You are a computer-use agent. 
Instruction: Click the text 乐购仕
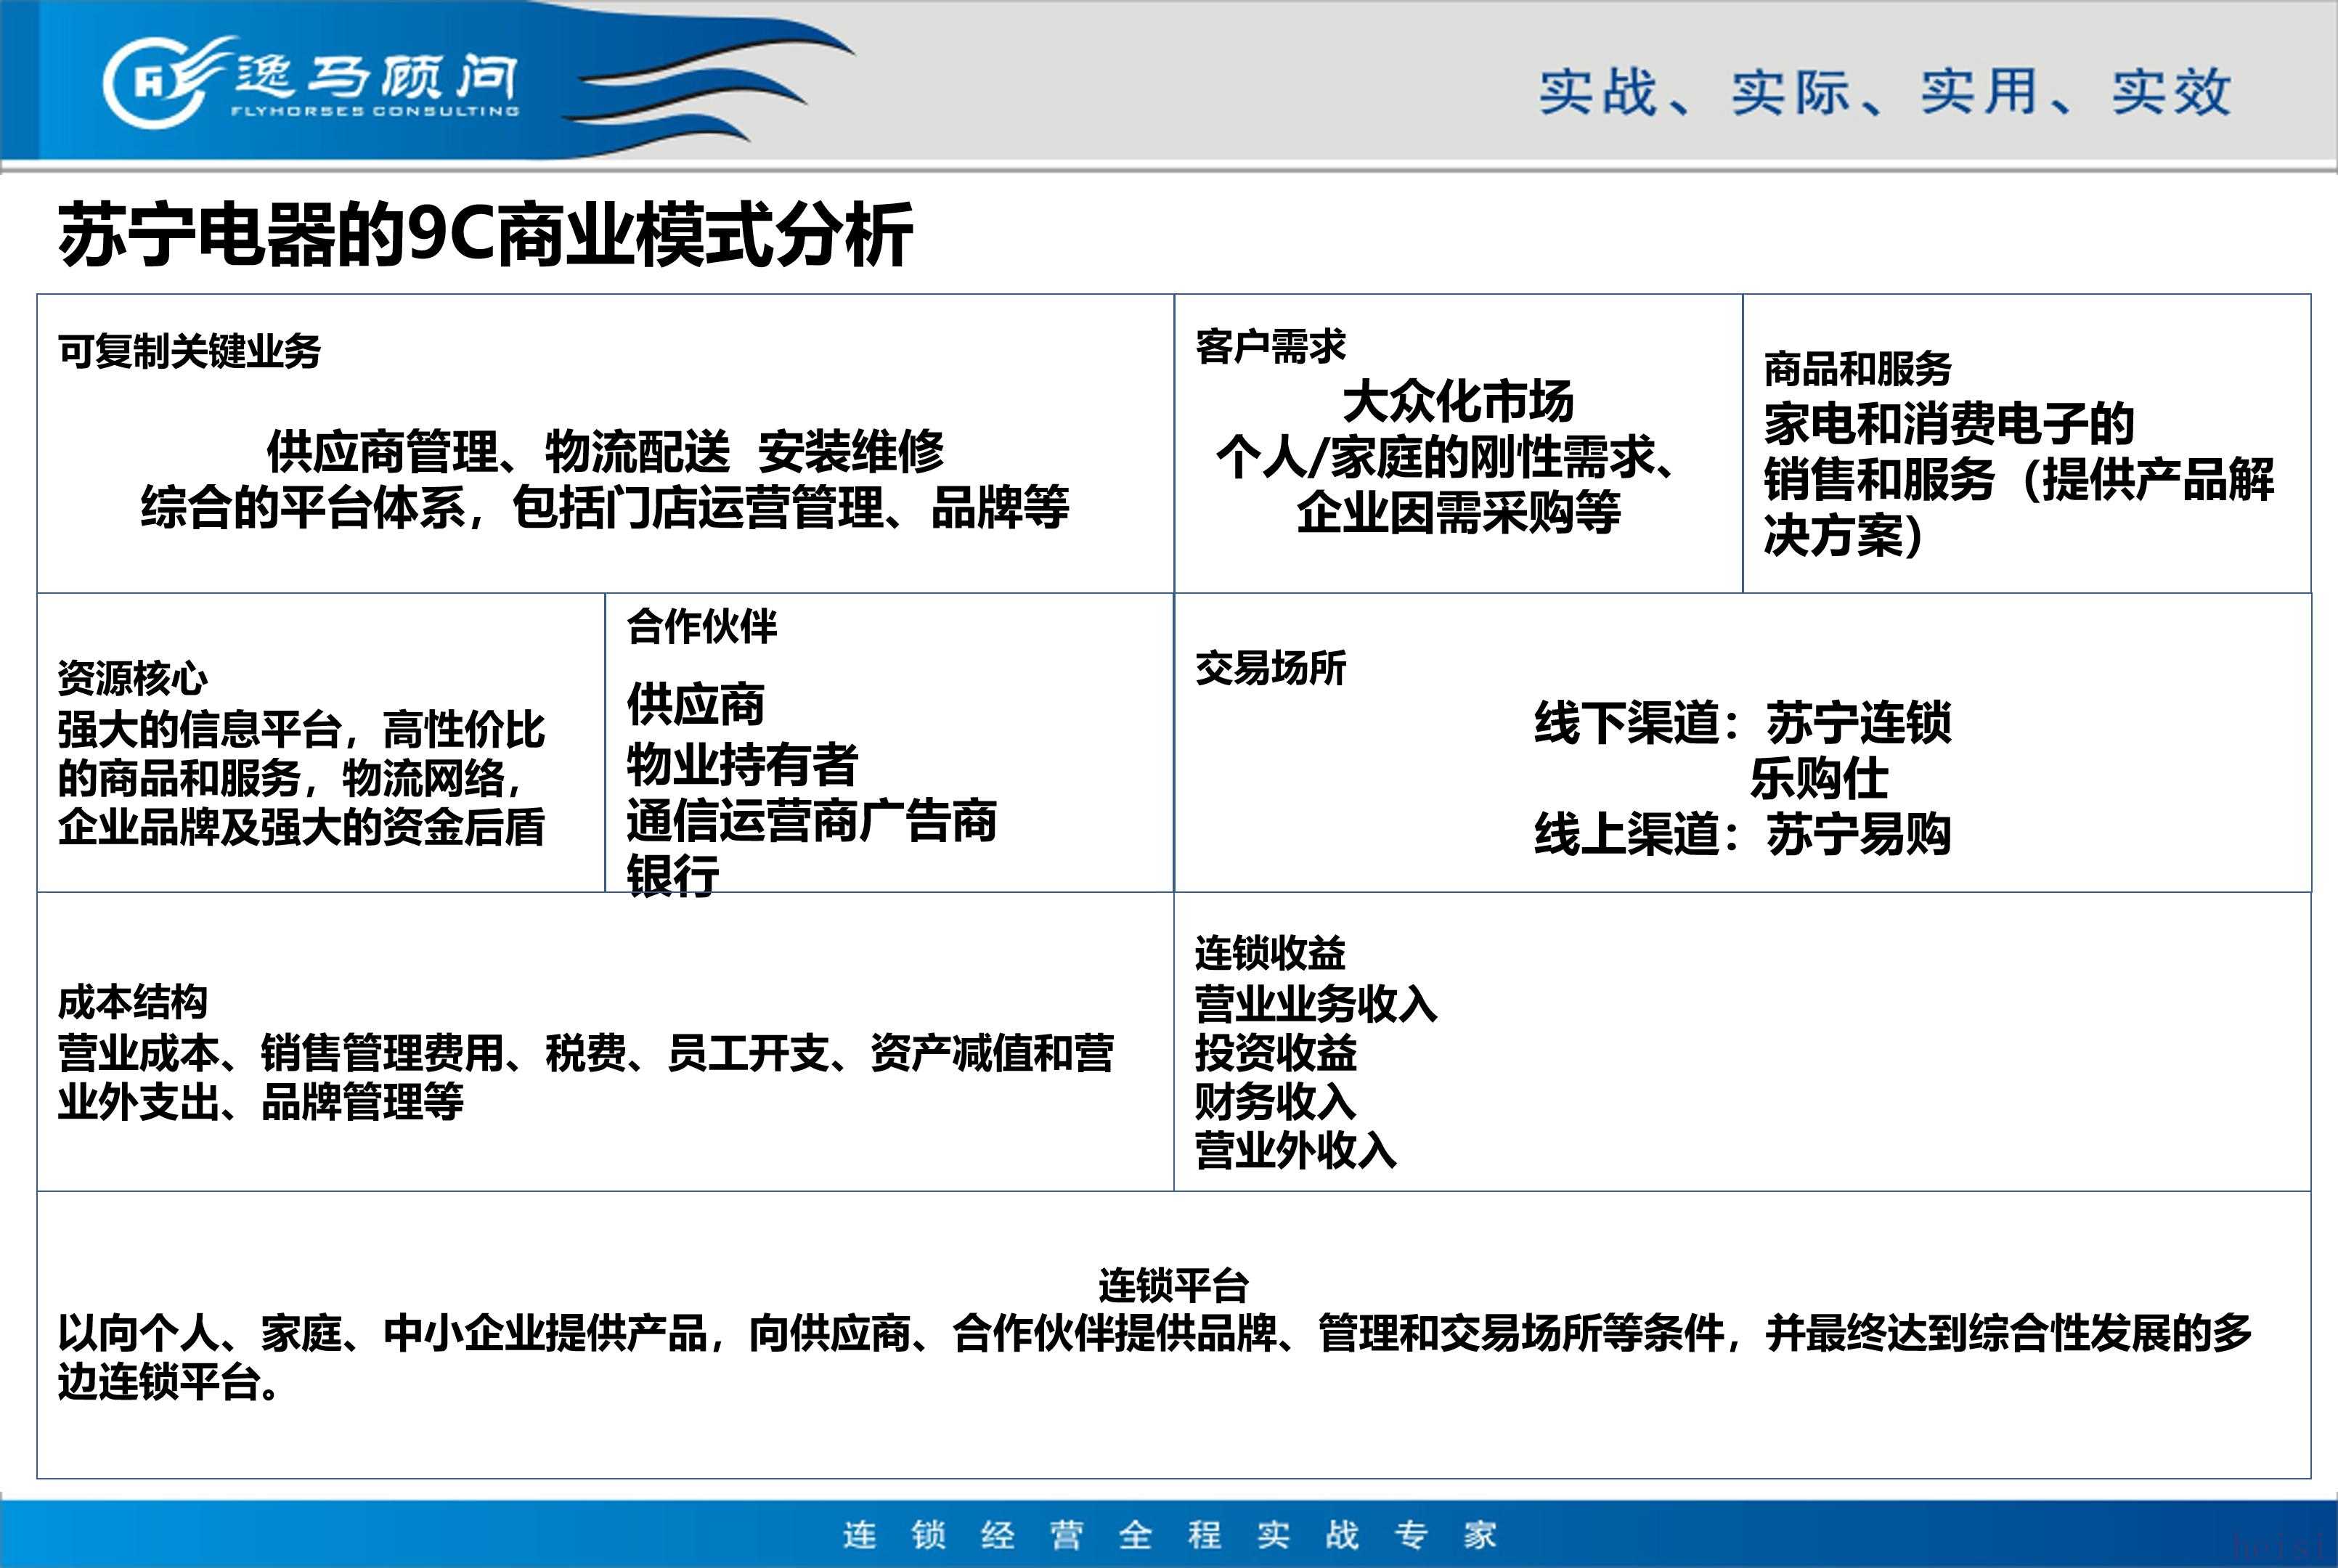(1819, 779)
